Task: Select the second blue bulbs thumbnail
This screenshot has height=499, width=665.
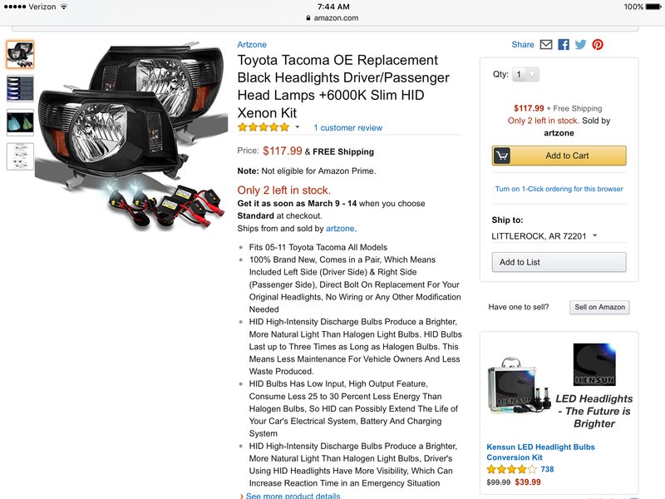Action: [x=20, y=89]
